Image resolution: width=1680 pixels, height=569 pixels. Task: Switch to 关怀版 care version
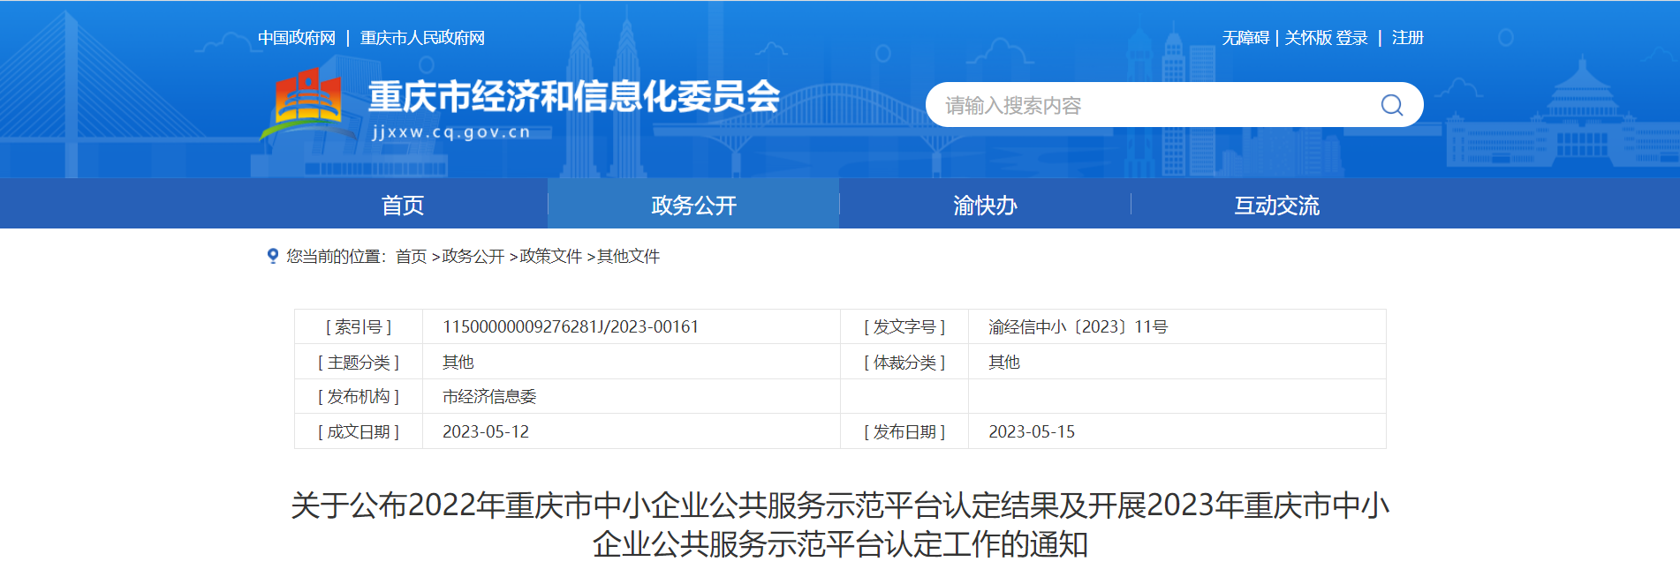[1307, 38]
